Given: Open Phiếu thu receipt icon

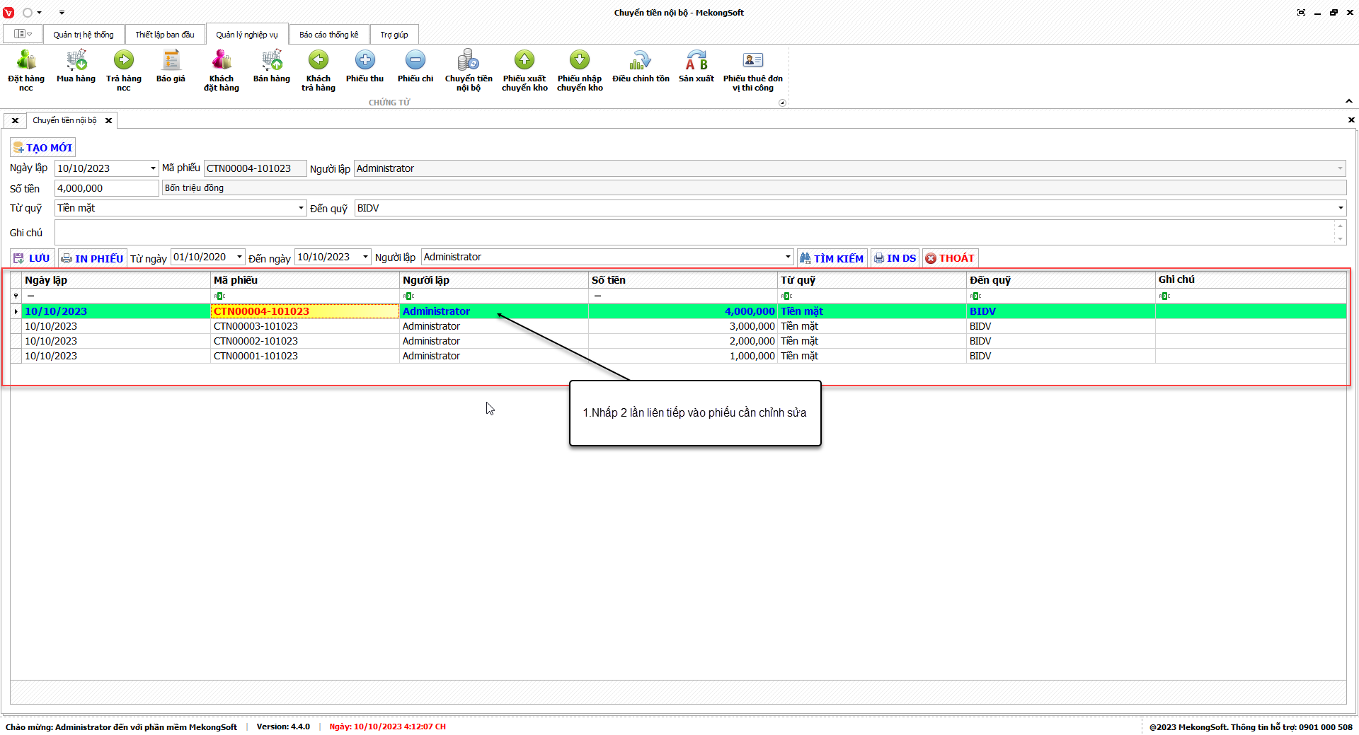Looking at the screenshot, I should (x=365, y=66).
